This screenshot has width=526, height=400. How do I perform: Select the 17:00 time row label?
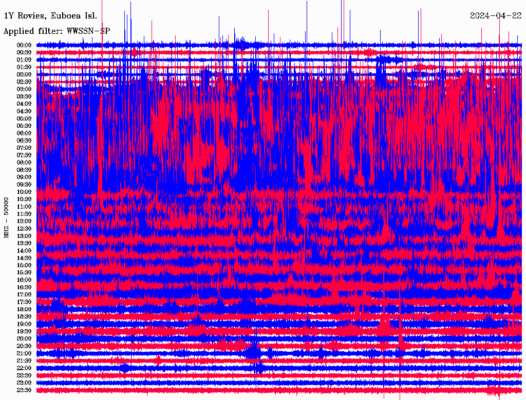(x=24, y=294)
